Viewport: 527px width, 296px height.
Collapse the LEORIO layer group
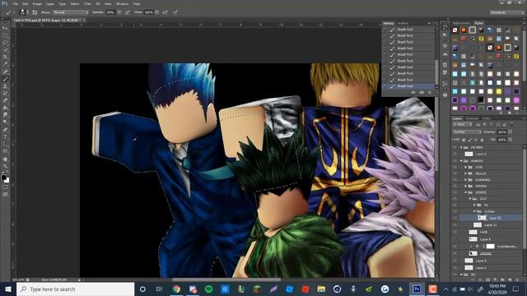466,192
